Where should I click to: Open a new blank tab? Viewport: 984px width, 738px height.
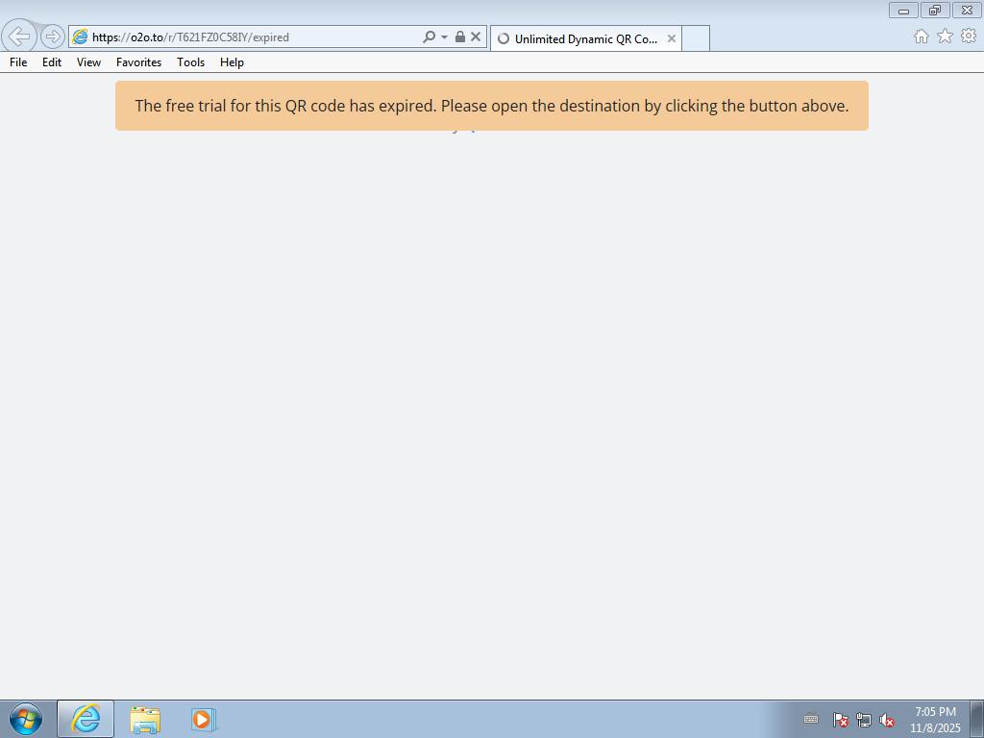point(695,38)
